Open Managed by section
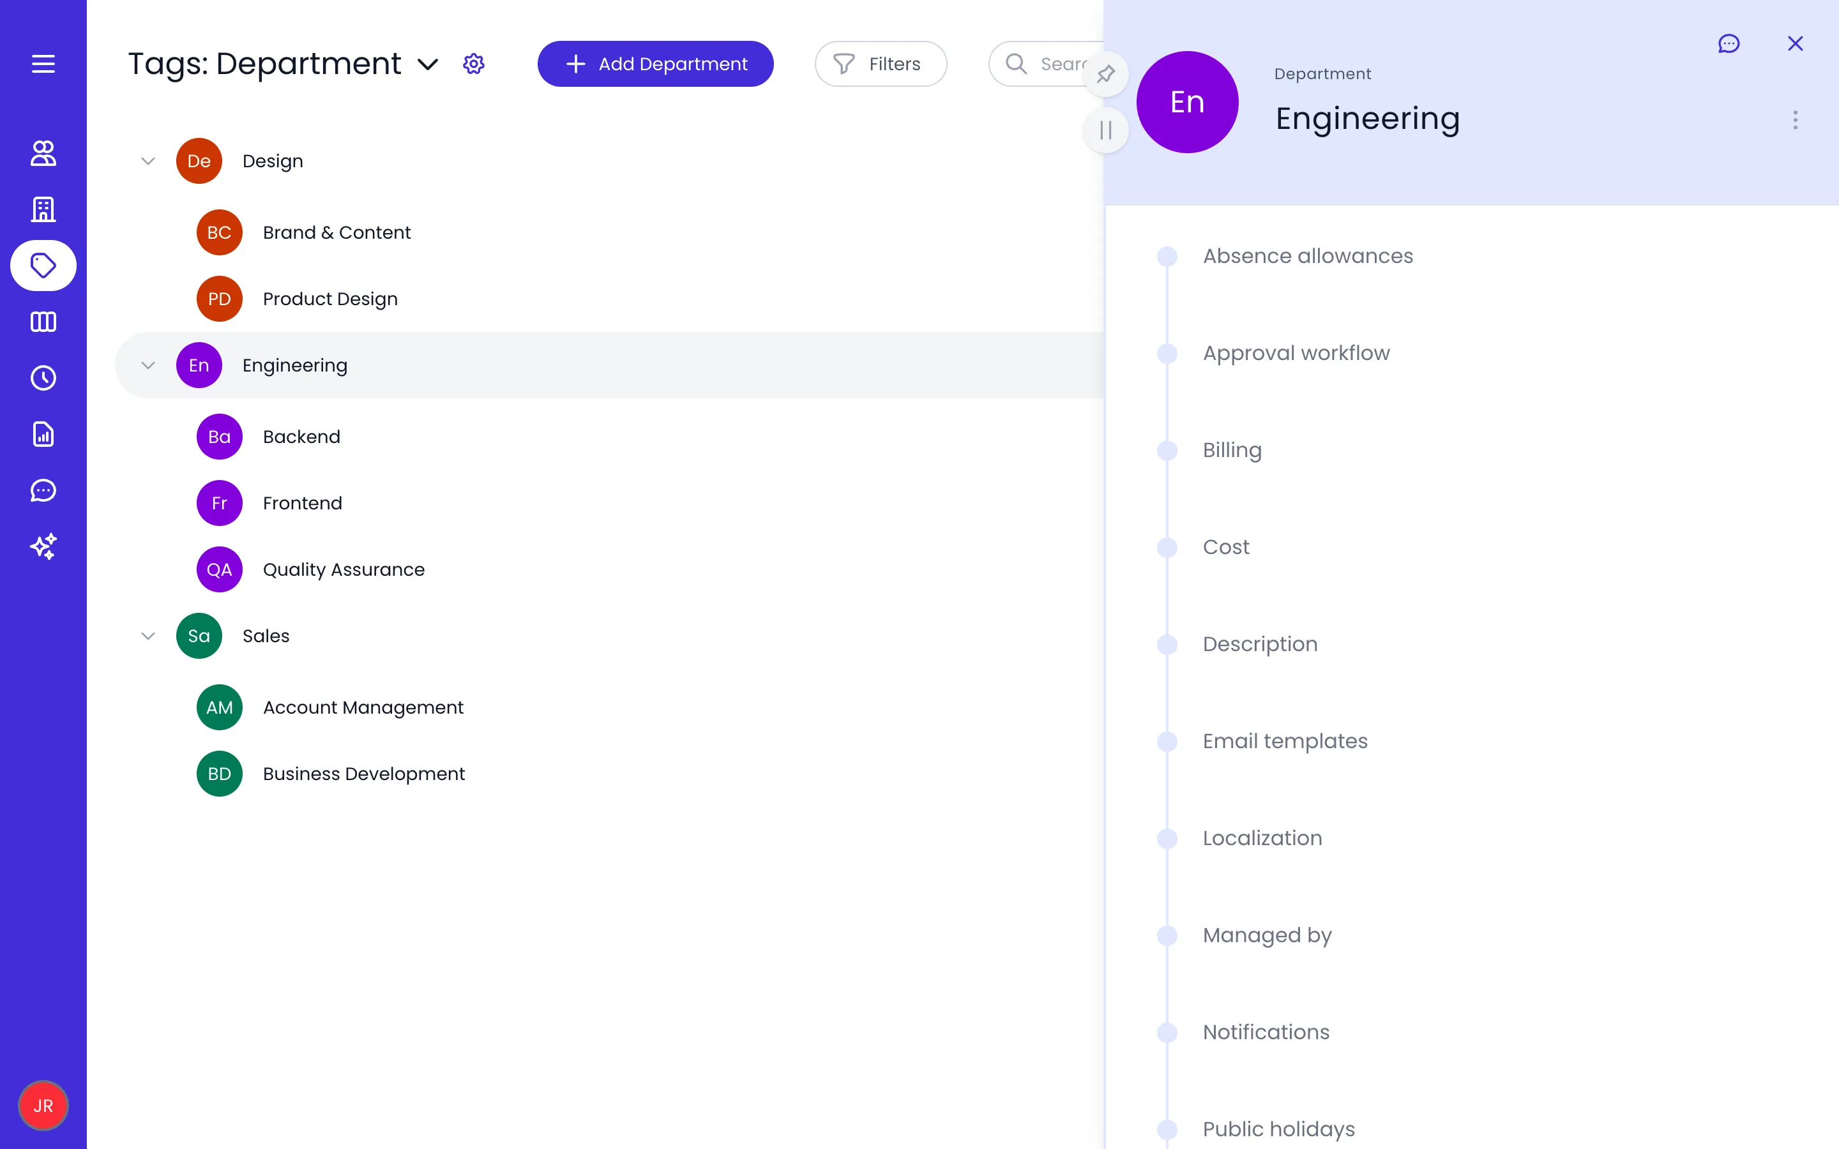Screen dimensions: 1839x1149 click(x=1267, y=935)
